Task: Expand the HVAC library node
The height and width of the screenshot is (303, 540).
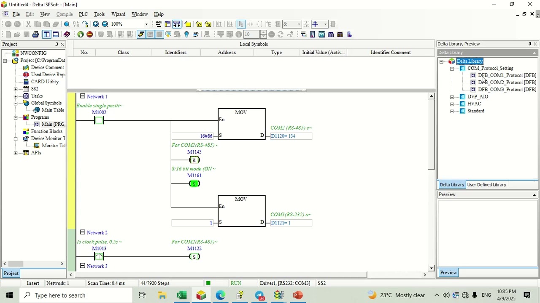Action: point(452,104)
